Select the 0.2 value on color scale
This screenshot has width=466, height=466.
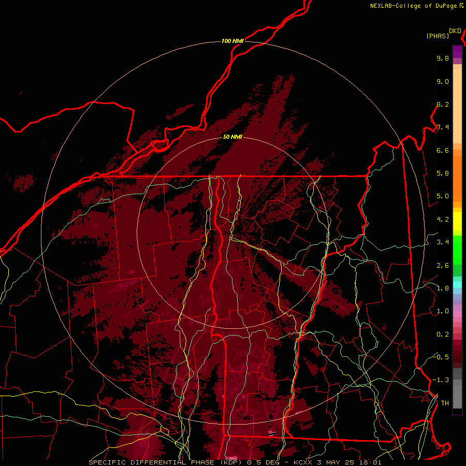coord(443,334)
